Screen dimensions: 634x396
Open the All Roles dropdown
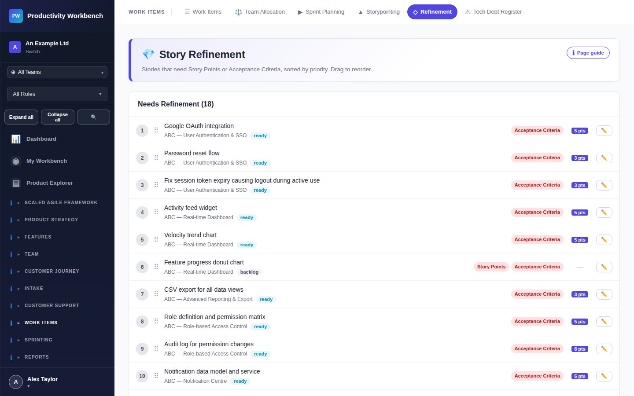57,94
